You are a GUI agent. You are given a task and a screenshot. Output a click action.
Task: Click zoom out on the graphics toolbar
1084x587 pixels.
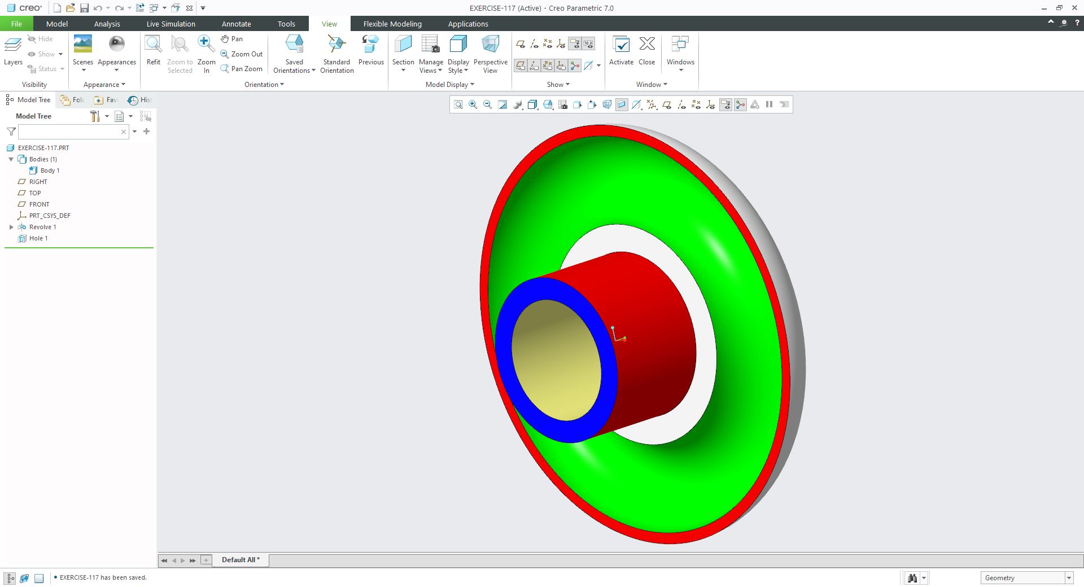[488, 104]
